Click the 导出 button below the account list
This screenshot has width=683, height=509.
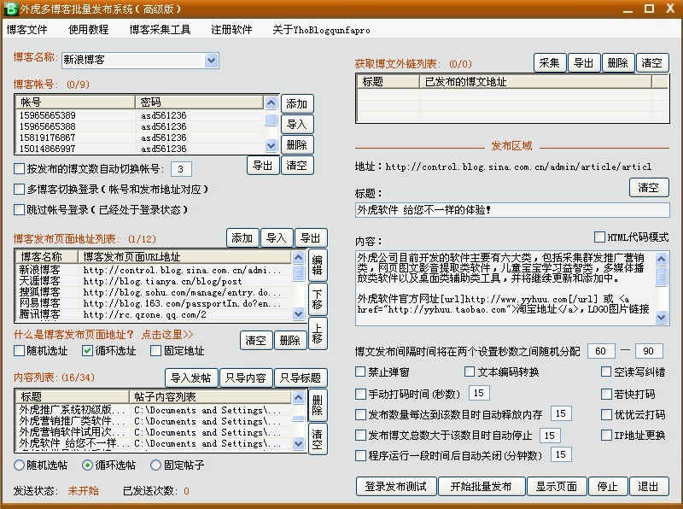tap(263, 165)
